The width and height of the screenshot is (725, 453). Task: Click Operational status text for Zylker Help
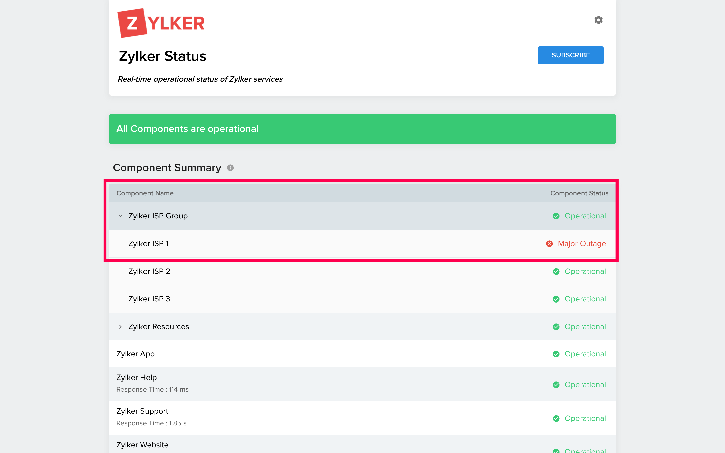tap(585, 384)
